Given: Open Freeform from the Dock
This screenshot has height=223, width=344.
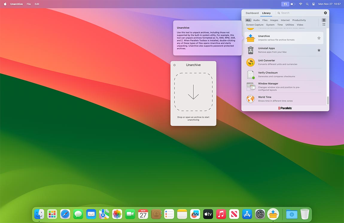Looking at the screenshot, I should (195, 214).
